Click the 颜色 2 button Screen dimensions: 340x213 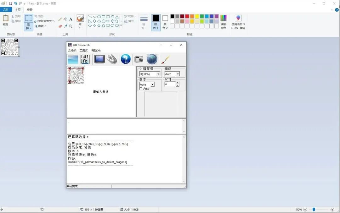click(x=165, y=22)
